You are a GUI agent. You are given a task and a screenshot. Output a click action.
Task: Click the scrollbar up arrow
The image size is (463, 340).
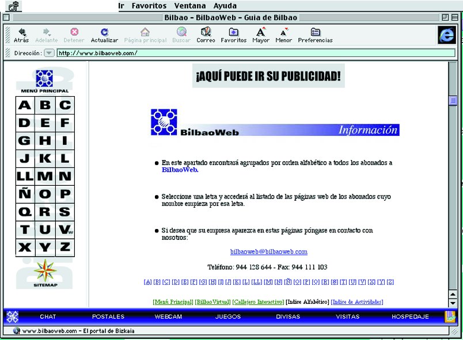(x=453, y=294)
